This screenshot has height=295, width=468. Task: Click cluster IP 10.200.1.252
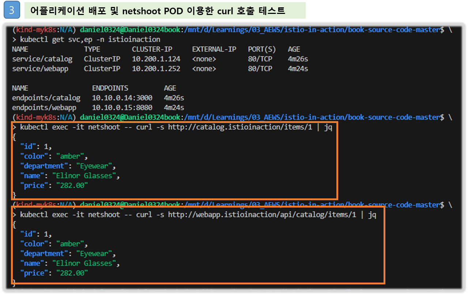[x=156, y=69]
